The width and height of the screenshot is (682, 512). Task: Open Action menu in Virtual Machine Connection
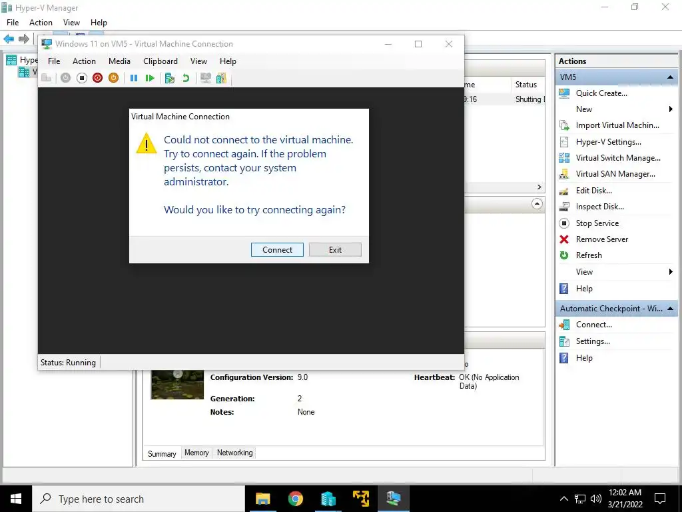click(x=84, y=61)
